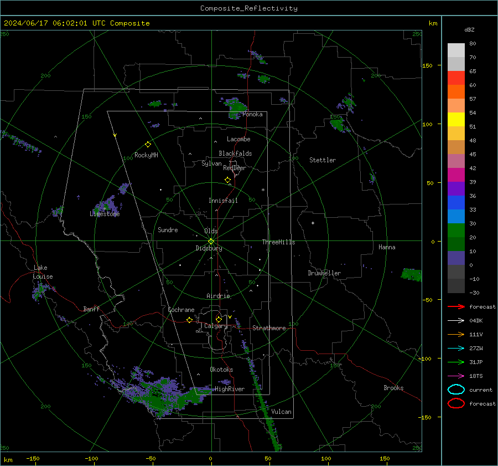Click the yellow diamond marker near RedDeer
The image size is (498, 466).
228,180
